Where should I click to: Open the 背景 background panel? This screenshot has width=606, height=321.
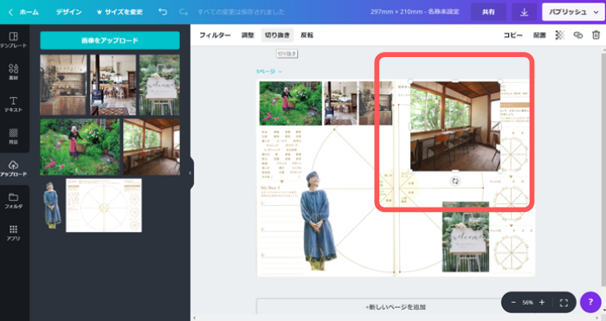click(x=13, y=137)
